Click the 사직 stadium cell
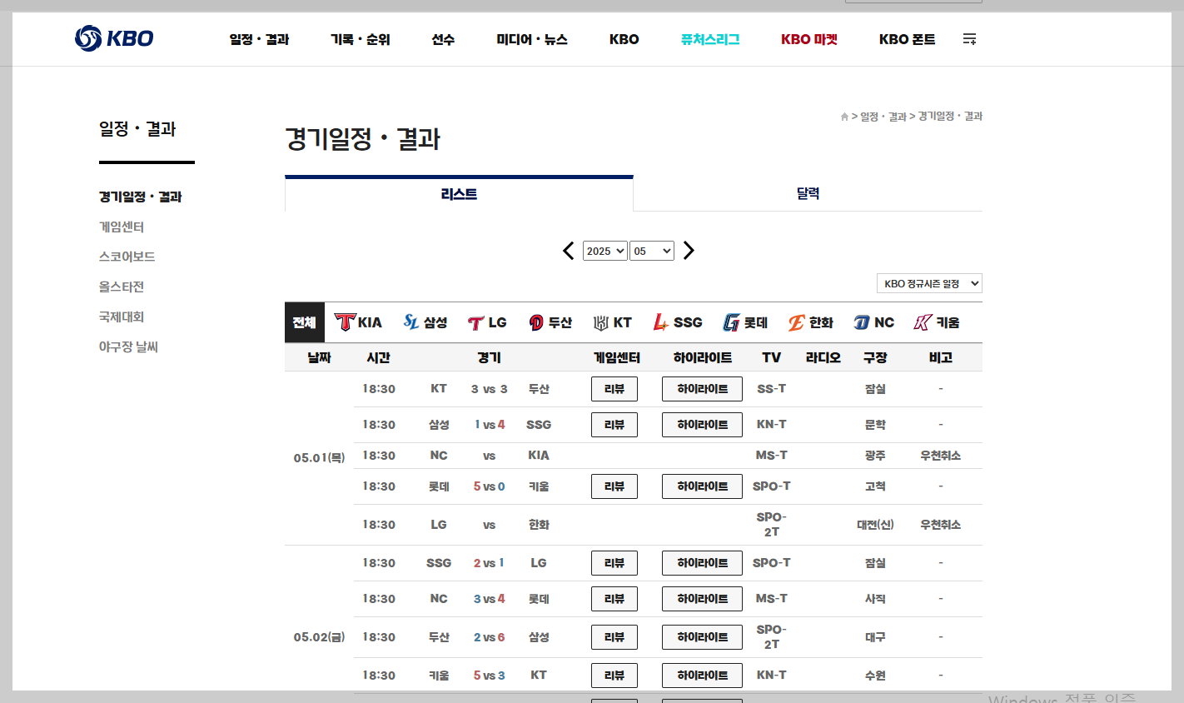 pos(875,599)
